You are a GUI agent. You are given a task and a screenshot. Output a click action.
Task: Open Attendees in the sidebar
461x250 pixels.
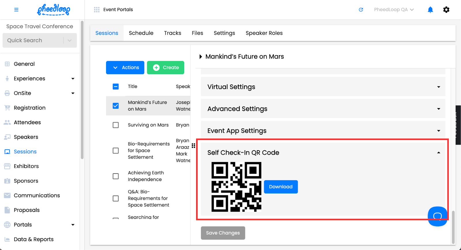click(x=27, y=122)
